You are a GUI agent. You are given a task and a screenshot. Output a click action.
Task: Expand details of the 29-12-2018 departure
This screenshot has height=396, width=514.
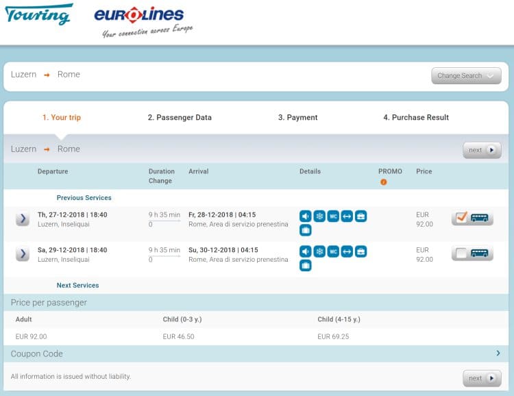pos(23,254)
